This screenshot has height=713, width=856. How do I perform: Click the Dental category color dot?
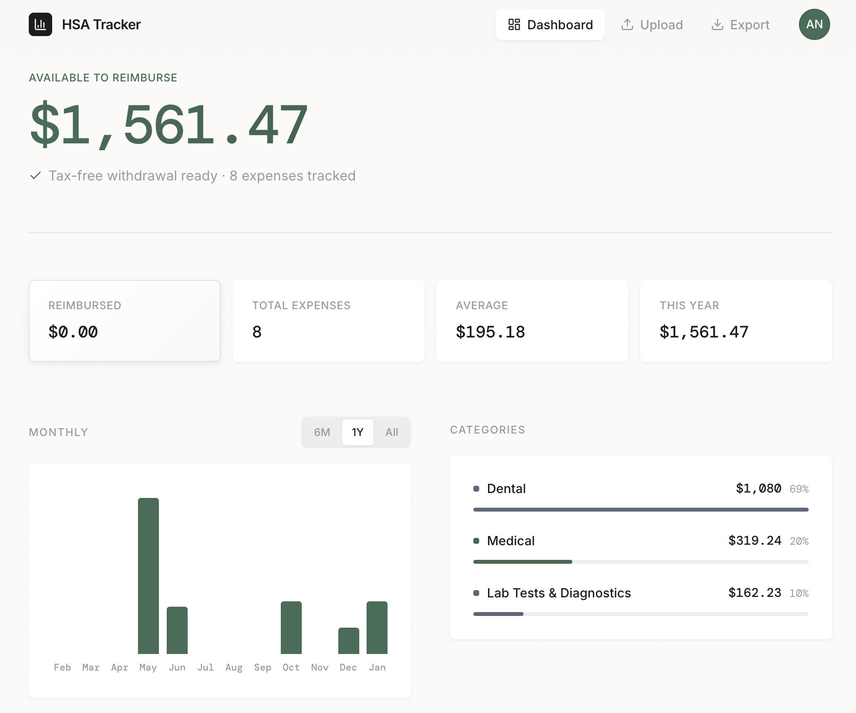click(476, 489)
